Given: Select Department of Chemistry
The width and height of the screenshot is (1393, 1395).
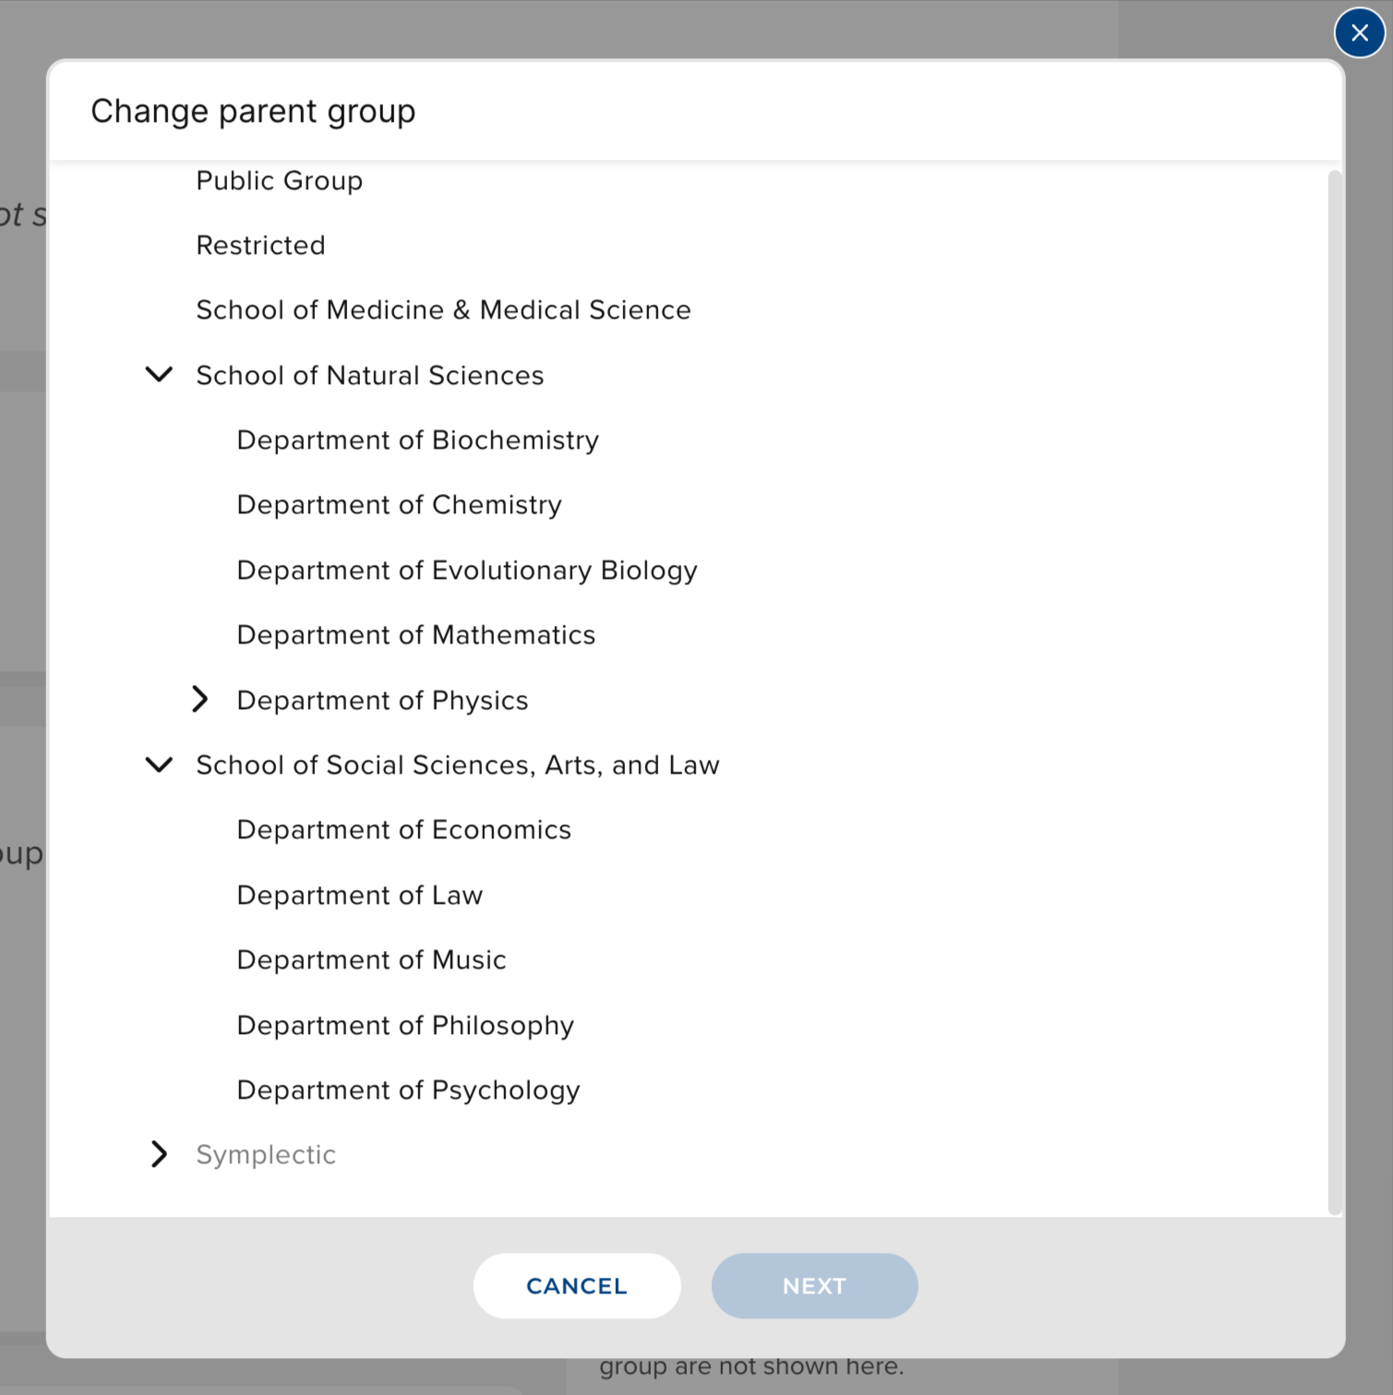Looking at the screenshot, I should pos(399,505).
